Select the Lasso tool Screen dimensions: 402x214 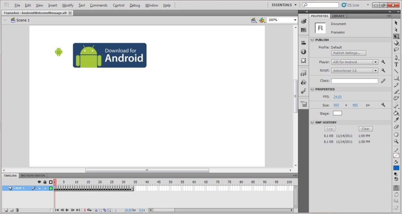click(396, 49)
